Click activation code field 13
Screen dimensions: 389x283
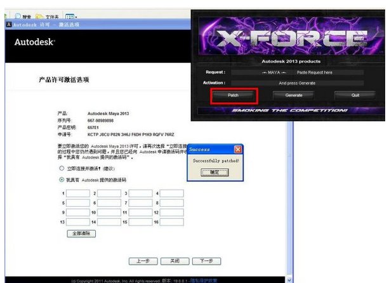tap(78, 222)
